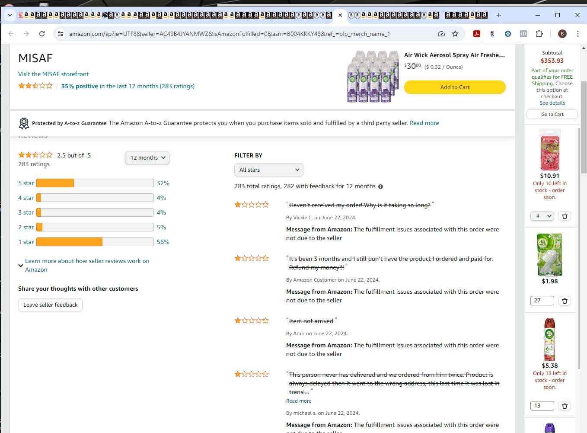Open the site information icon in address bar

coord(61,34)
